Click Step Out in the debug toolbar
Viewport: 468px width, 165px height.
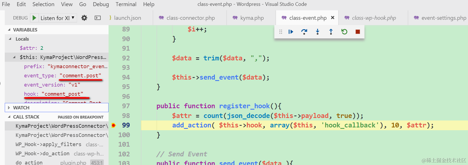click(x=331, y=32)
